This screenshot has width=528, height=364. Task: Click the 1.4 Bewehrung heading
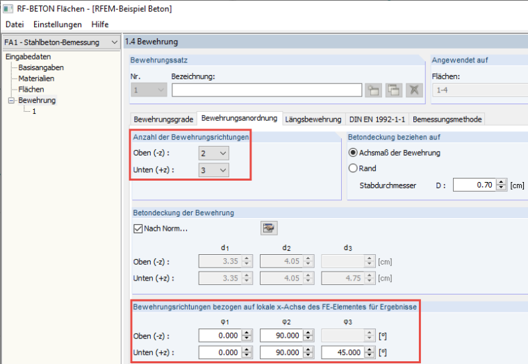click(151, 42)
